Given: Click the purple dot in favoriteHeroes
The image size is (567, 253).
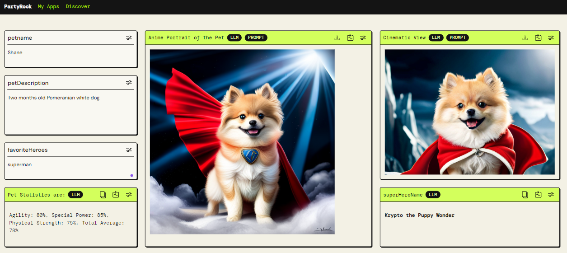Looking at the screenshot, I should click(x=131, y=175).
